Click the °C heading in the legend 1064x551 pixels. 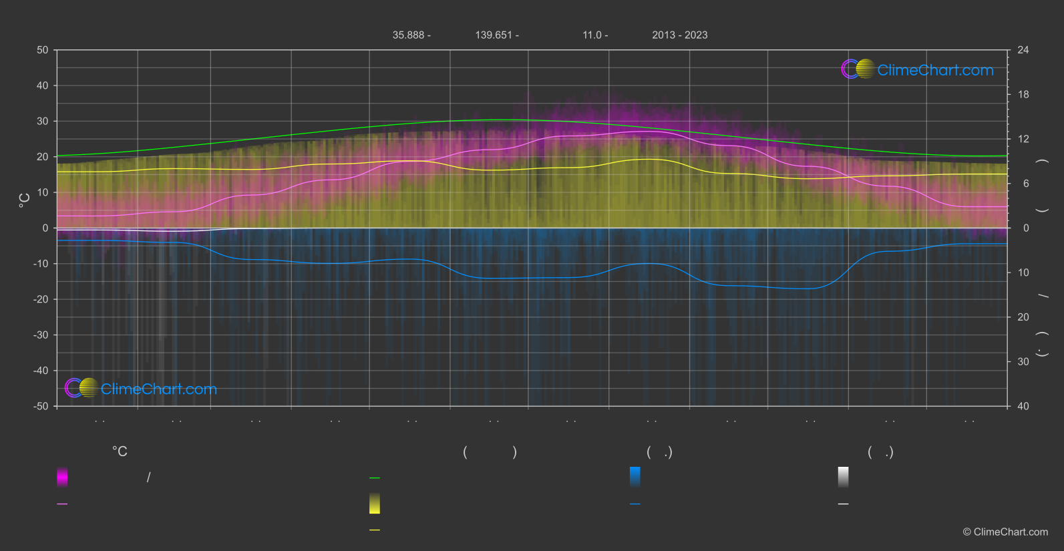120,452
